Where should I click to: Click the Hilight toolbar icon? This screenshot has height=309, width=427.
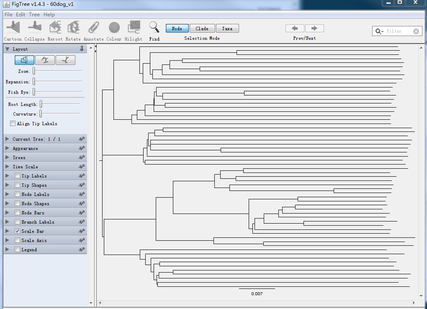click(134, 27)
